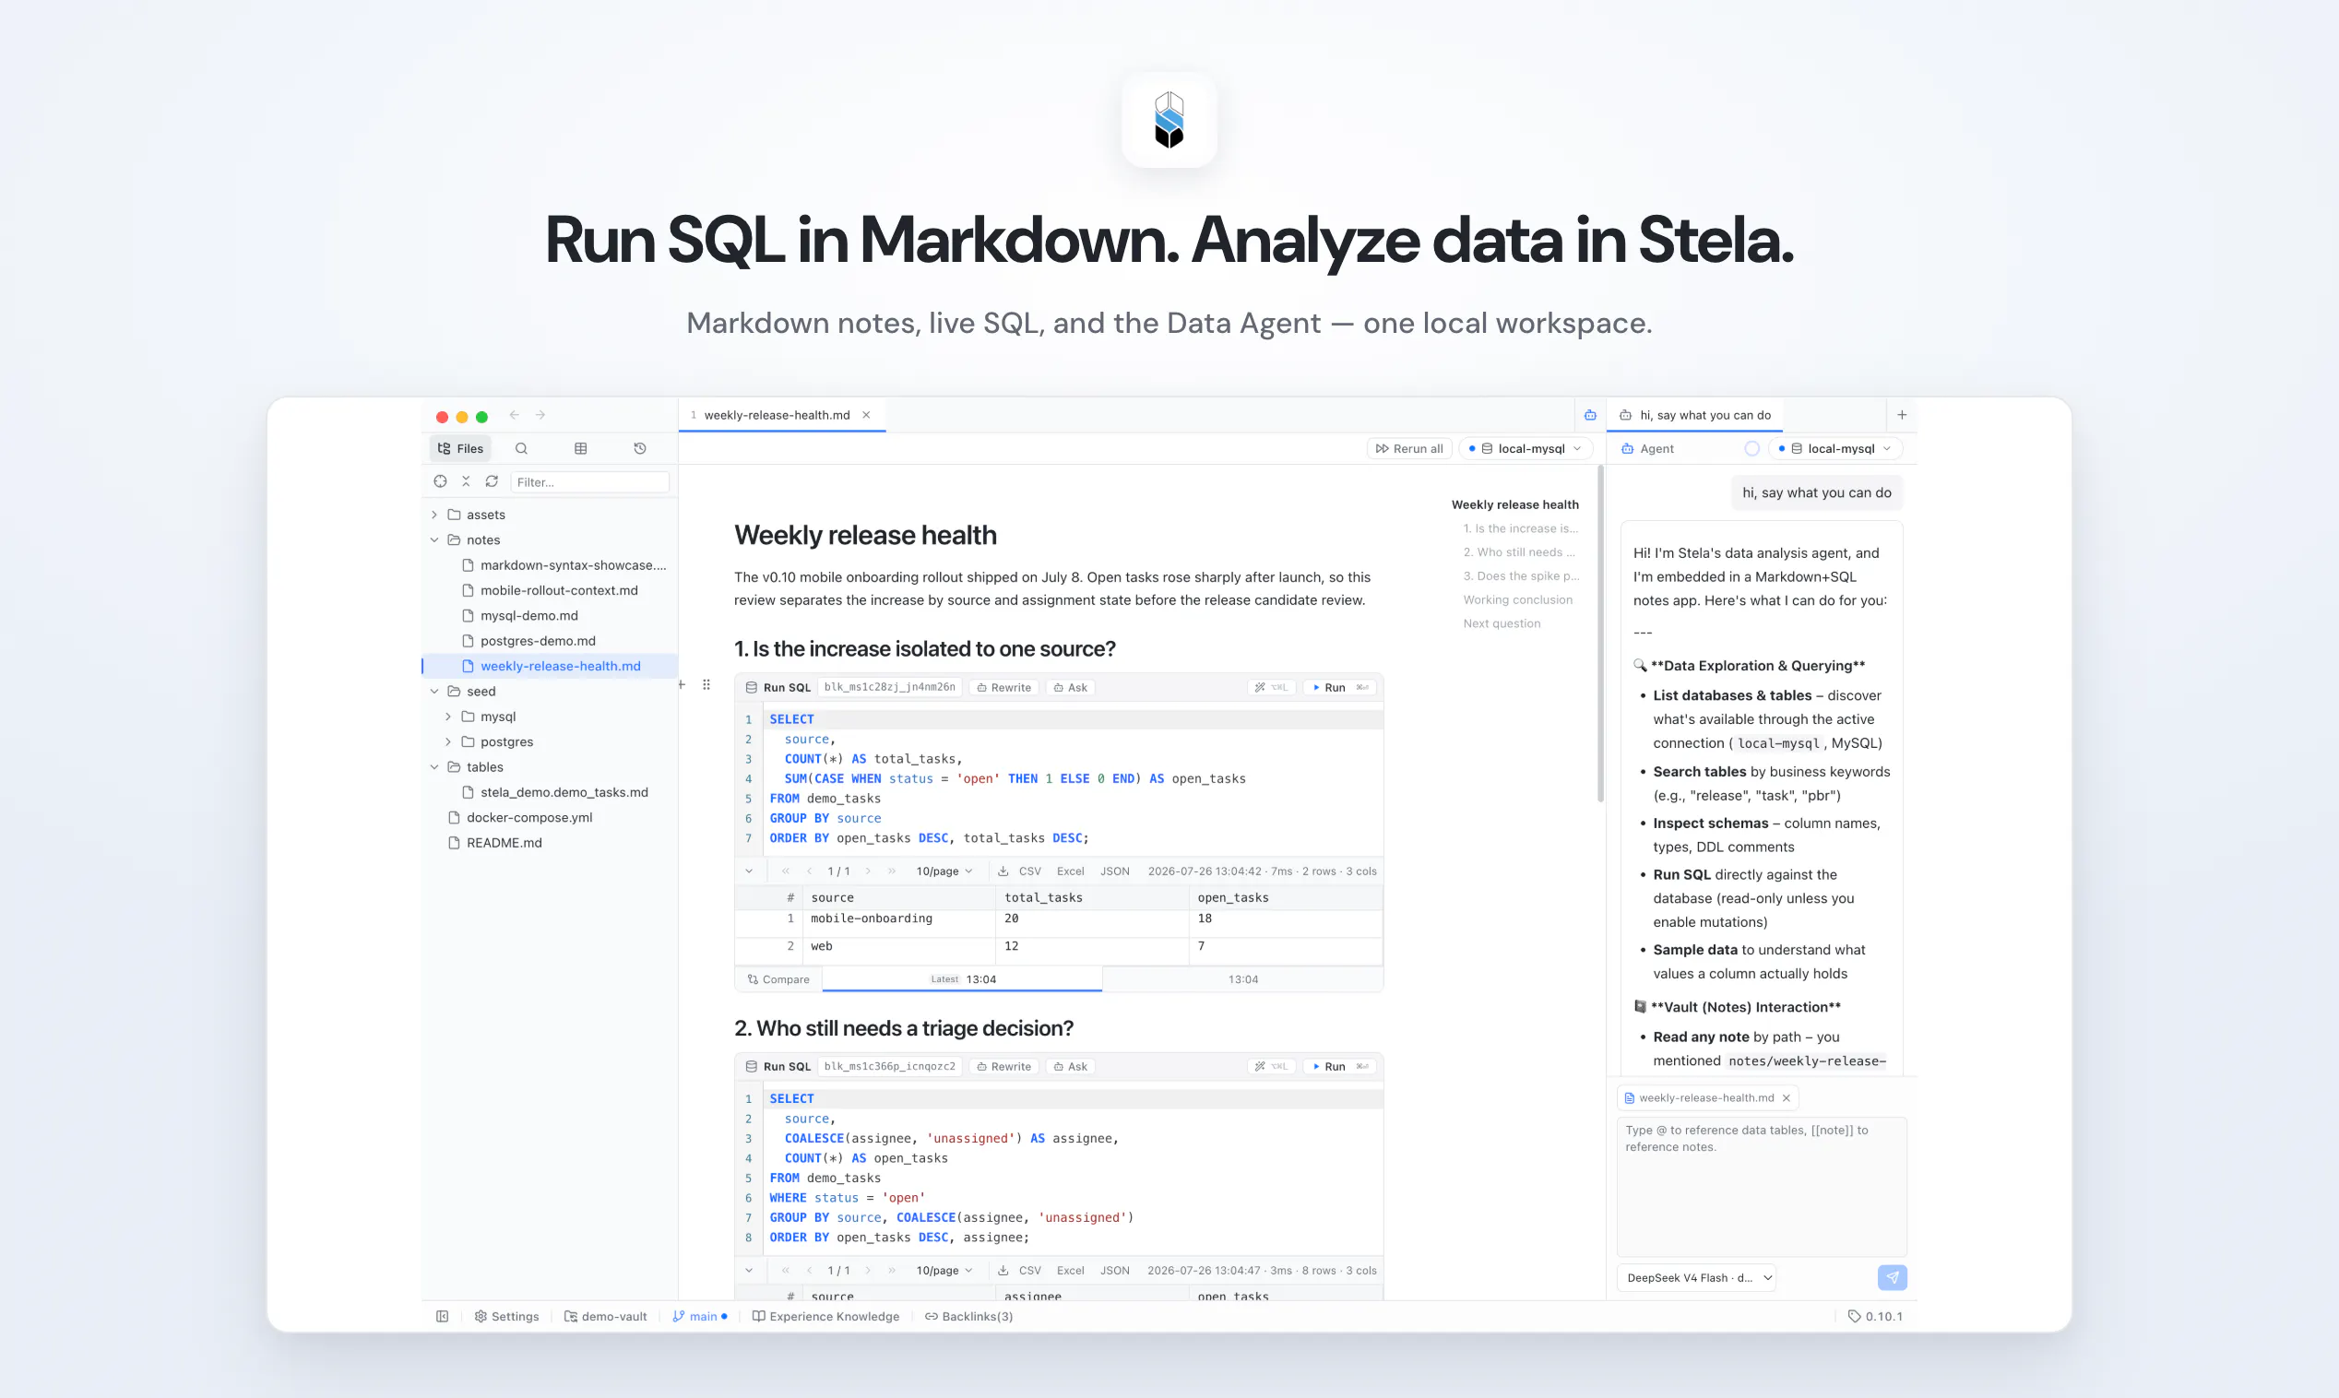Toggle the sidebar panel icon in status bar

click(442, 1316)
